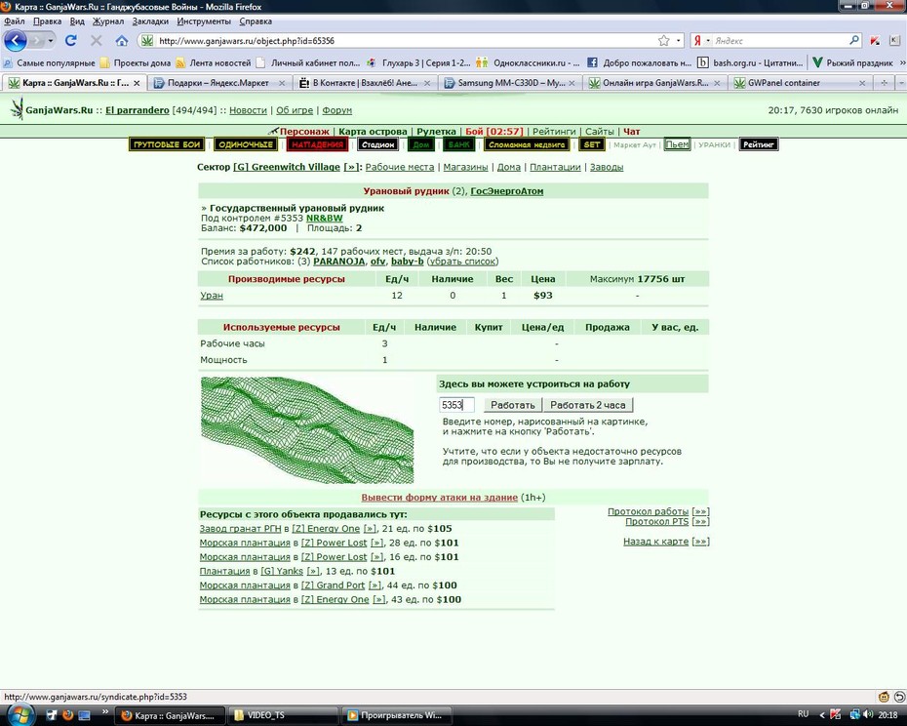Click the Работать button
The height and width of the screenshot is (726, 907).
[512, 405]
